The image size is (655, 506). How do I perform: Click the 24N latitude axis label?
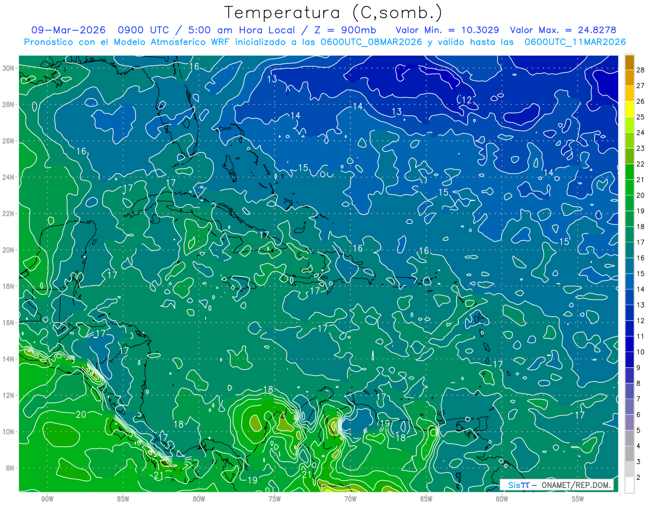[x=9, y=177]
